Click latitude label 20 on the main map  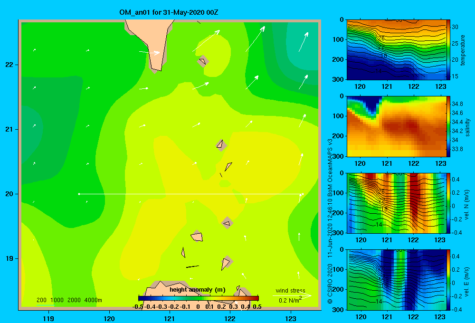pyautogui.click(x=9, y=194)
